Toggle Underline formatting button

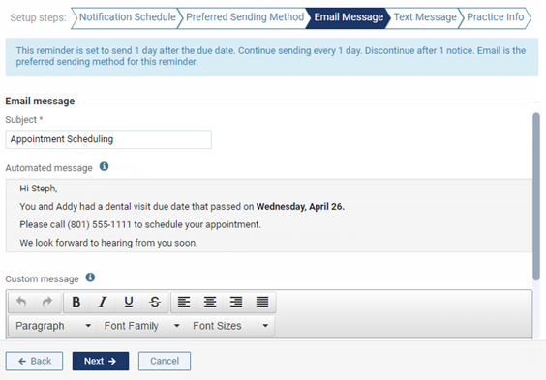click(x=129, y=302)
